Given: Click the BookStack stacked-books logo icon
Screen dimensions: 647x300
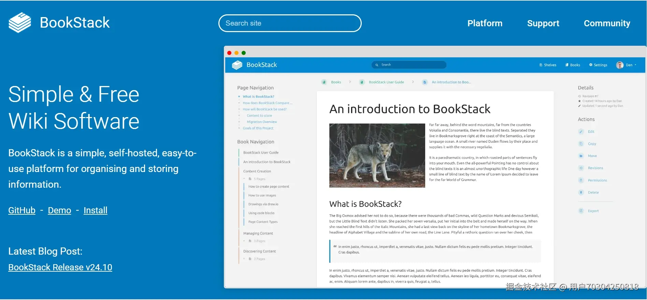Looking at the screenshot, I should 20,23.
